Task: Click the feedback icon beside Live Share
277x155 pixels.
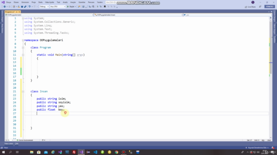Action: [260, 7]
